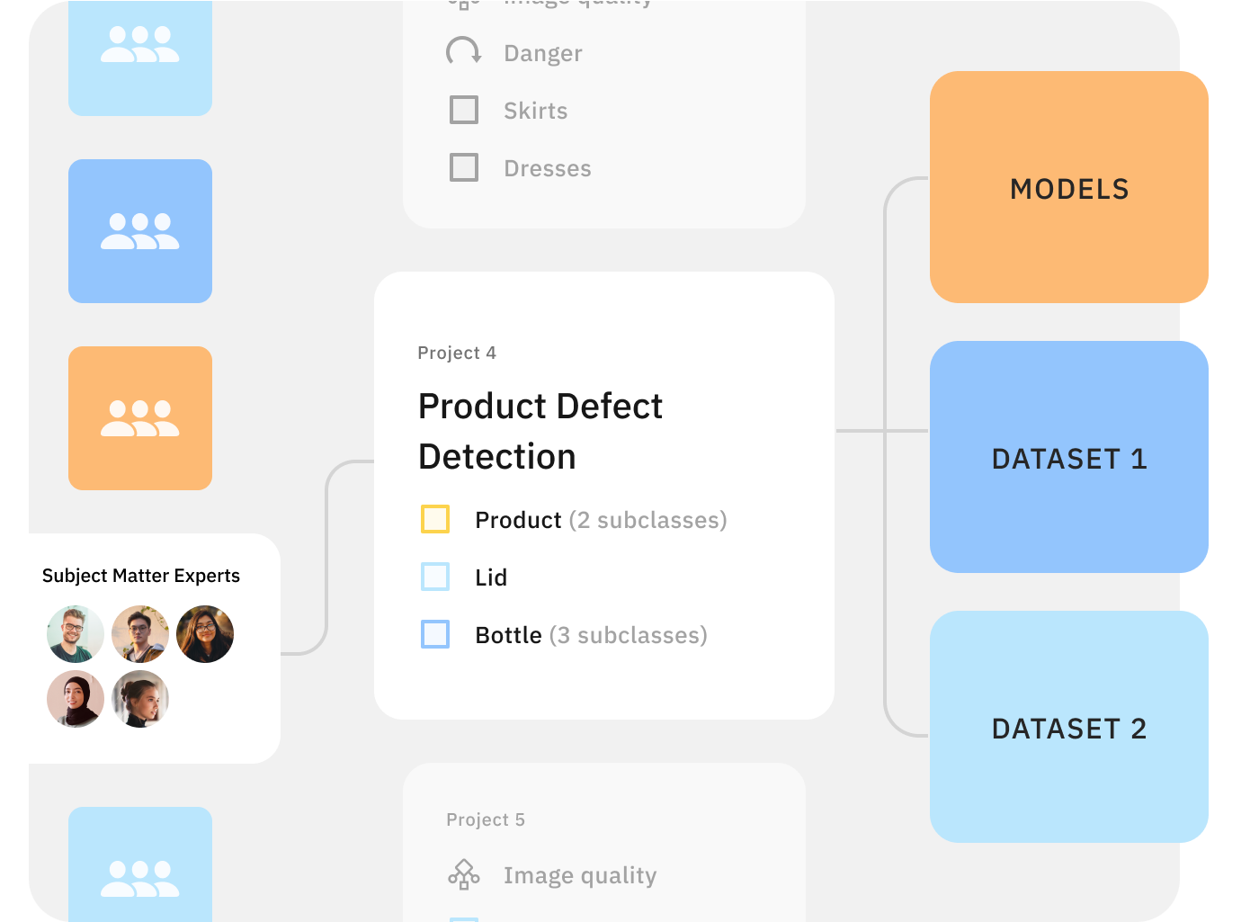1259x922 pixels.
Task: Click the Subject Matter Experts panel
Action: click(x=140, y=575)
